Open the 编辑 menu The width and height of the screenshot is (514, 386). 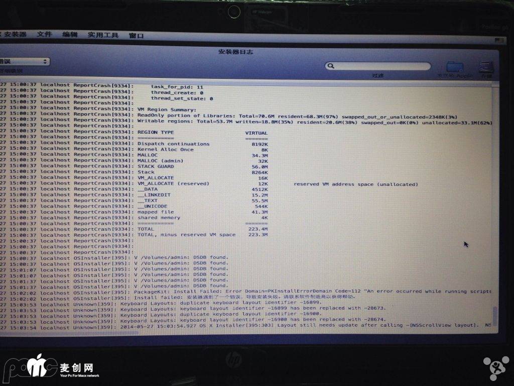[70, 35]
